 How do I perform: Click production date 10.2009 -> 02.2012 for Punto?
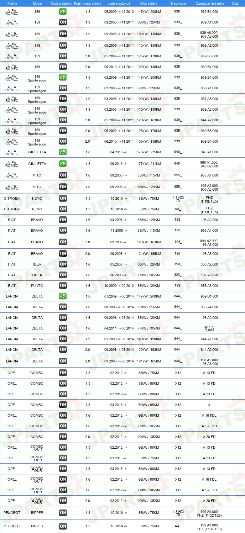119,286
